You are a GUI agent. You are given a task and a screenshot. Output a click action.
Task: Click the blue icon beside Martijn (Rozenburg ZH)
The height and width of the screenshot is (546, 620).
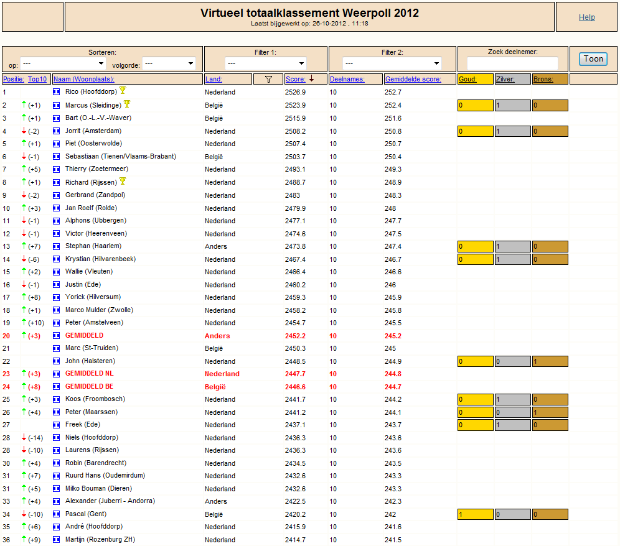(x=57, y=539)
